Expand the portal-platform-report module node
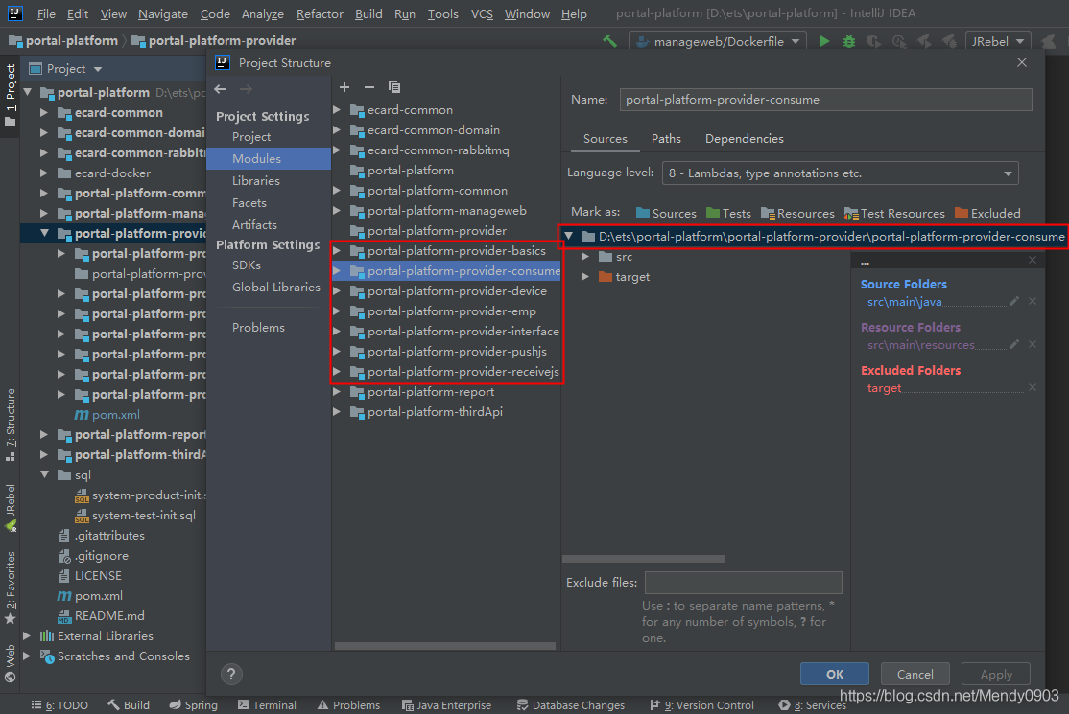The height and width of the screenshot is (714, 1069). click(337, 392)
